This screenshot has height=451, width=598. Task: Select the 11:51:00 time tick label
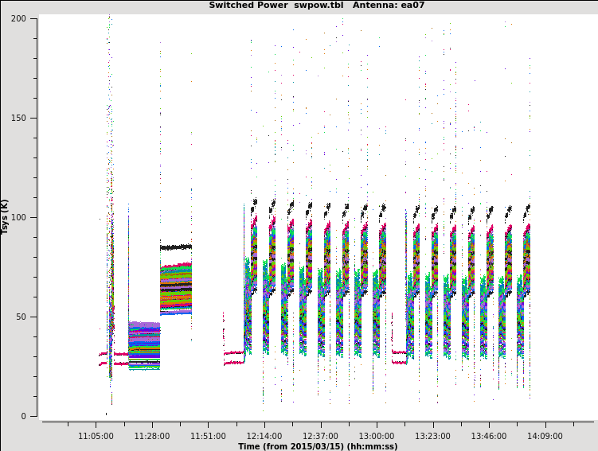click(208, 436)
